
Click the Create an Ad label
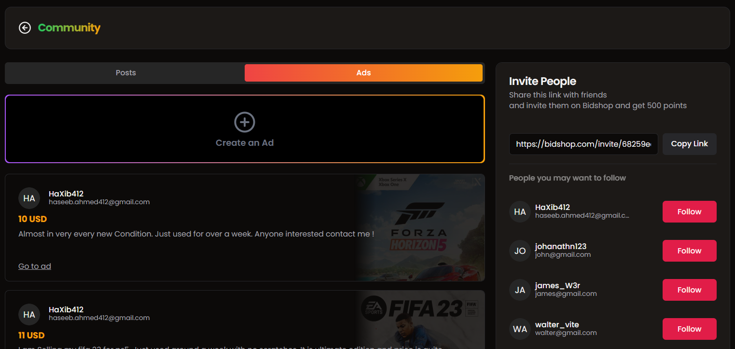click(x=245, y=143)
